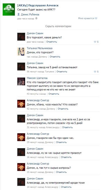The image size is (108, 190).
Task: Open Александр Снигур's avatar on 'чоза новость' comment
Action: pyautogui.click(x=21, y=104)
